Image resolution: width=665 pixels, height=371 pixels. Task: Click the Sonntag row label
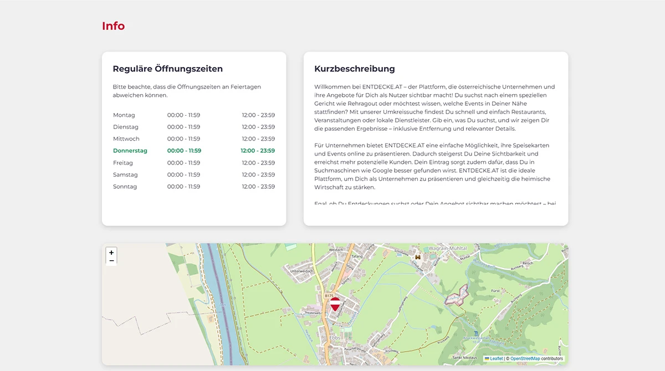click(x=125, y=187)
